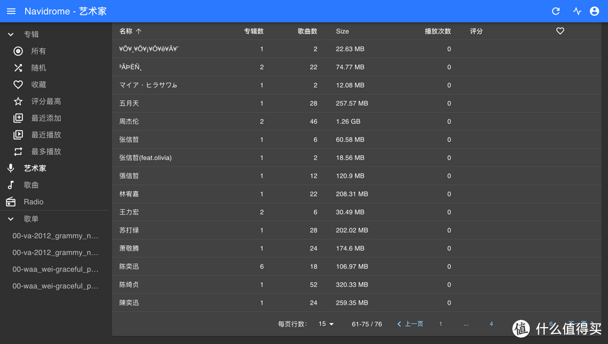Open first 00-va-2012_grammy playlist
Image resolution: width=608 pixels, height=344 pixels.
coord(55,236)
